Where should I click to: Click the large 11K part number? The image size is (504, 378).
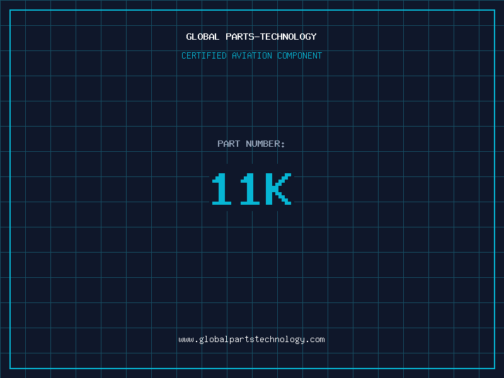[251, 188]
